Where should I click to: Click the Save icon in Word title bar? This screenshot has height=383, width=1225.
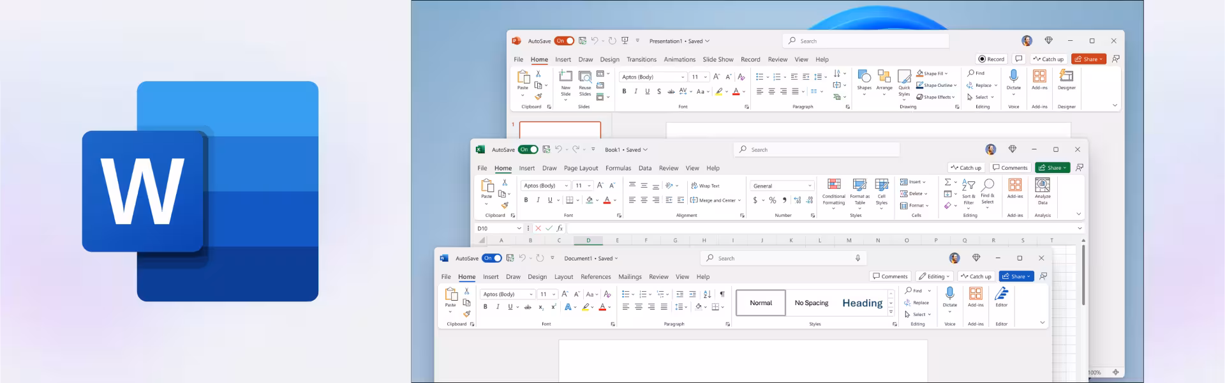click(x=510, y=258)
